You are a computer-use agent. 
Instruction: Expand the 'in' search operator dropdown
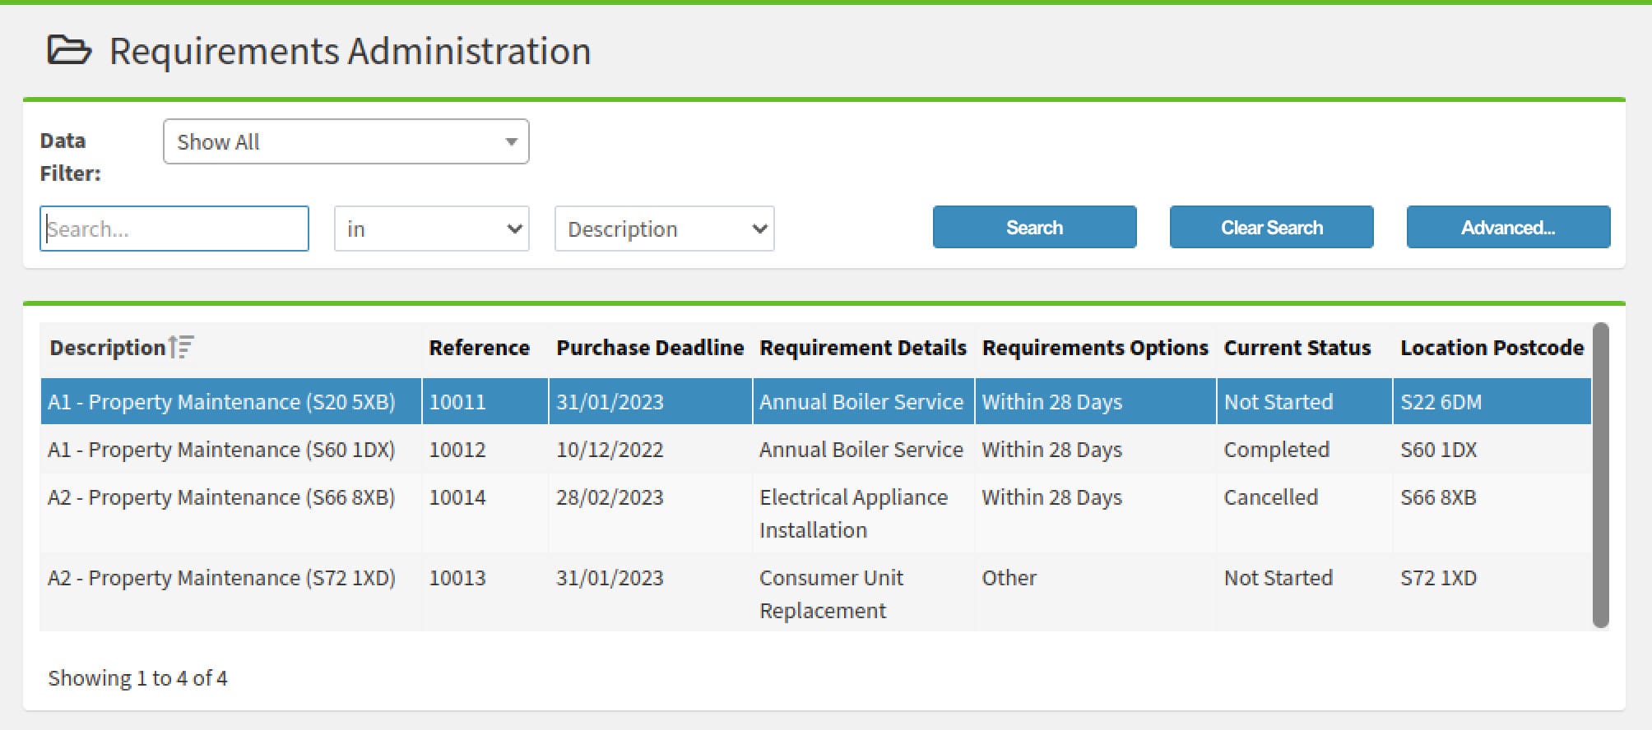click(x=431, y=229)
